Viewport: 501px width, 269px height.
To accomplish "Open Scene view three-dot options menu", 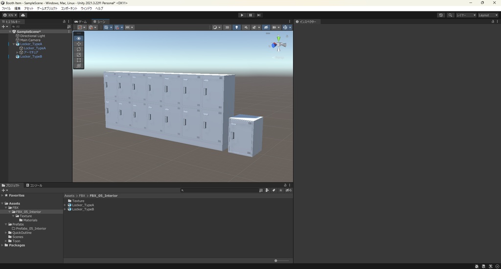I will click(290, 22).
